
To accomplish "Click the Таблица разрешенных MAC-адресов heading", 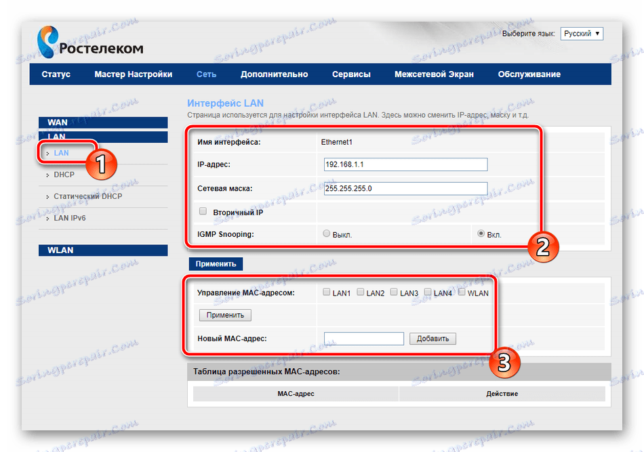I will (x=266, y=371).
